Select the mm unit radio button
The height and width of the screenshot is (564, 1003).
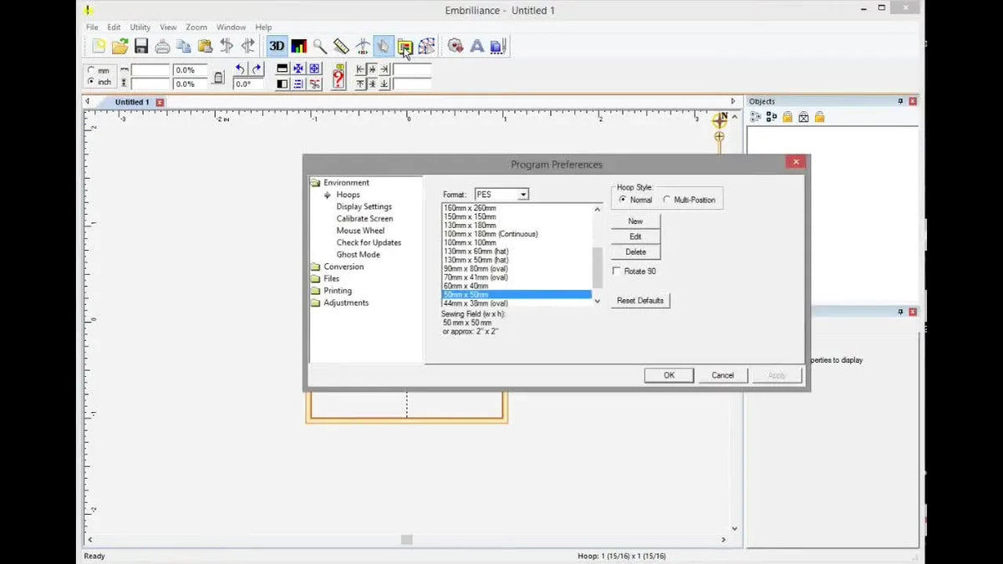click(x=90, y=71)
